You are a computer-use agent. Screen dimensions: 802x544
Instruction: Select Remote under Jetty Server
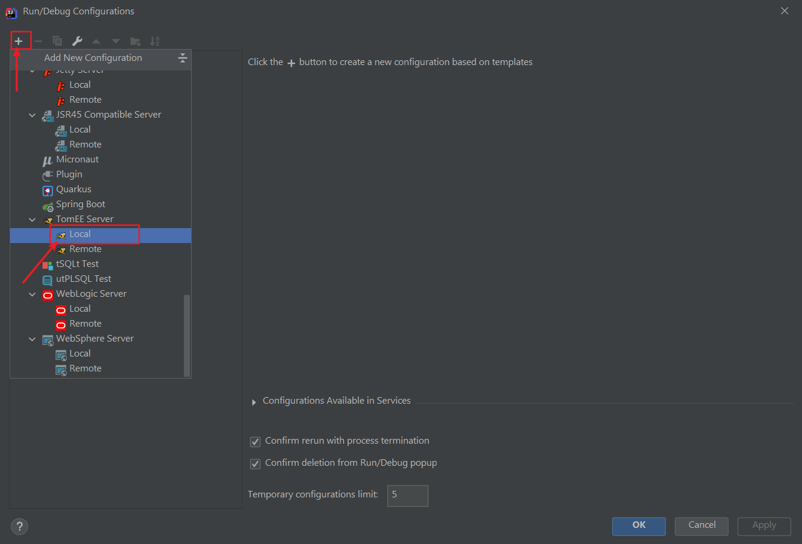click(x=100, y=100)
